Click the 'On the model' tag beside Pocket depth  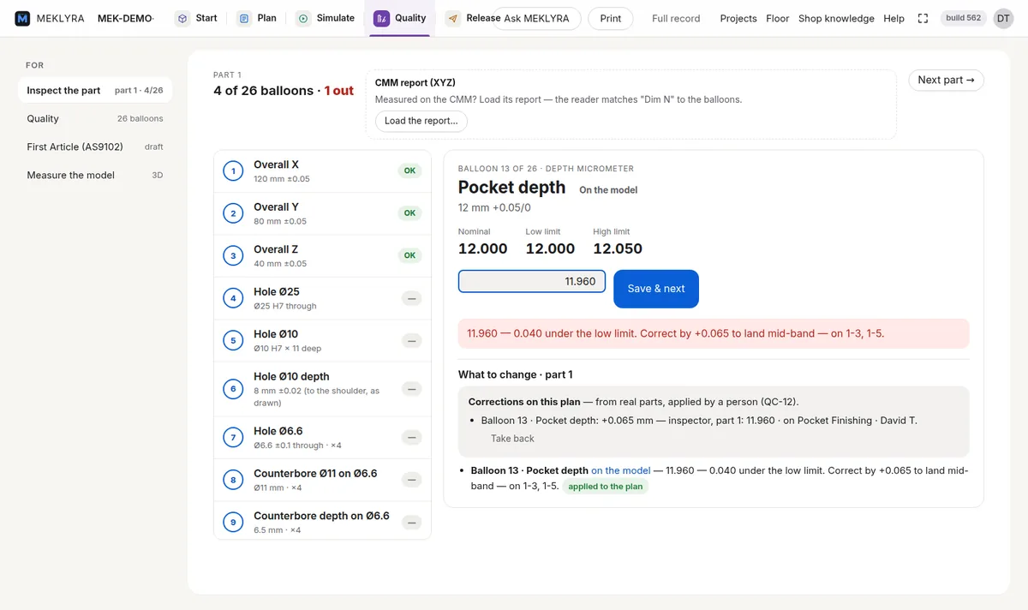coord(608,190)
